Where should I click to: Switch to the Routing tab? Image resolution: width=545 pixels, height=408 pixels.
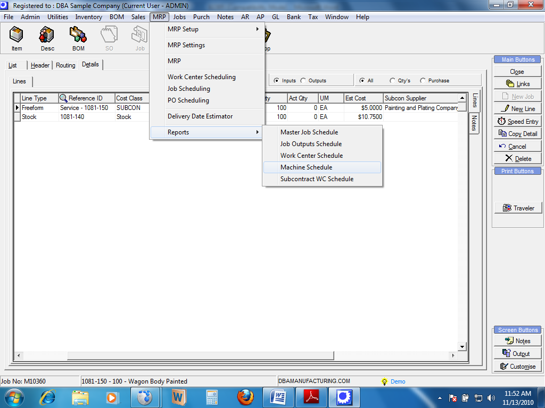point(65,65)
